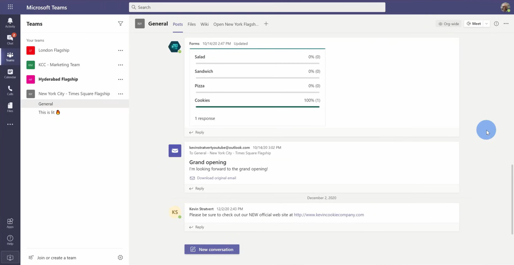This screenshot has height=265, width=514.
Task: Start a New conversation
Action: tap(212, 249)
